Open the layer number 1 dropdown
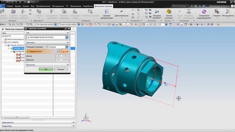Viewport: 235px width, 132px height. (166, 25)
